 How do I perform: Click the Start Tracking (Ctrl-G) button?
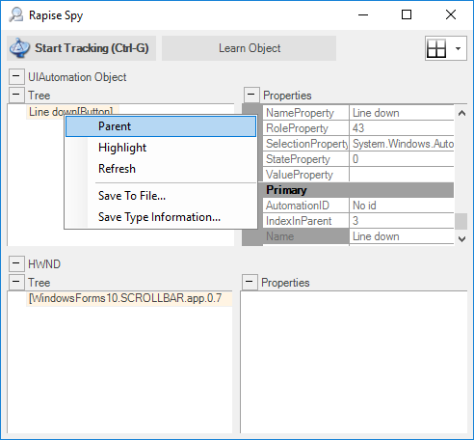point(82,48)
